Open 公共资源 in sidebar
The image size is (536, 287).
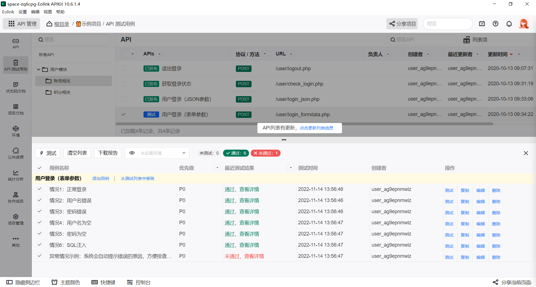click(x=16, y=154)
